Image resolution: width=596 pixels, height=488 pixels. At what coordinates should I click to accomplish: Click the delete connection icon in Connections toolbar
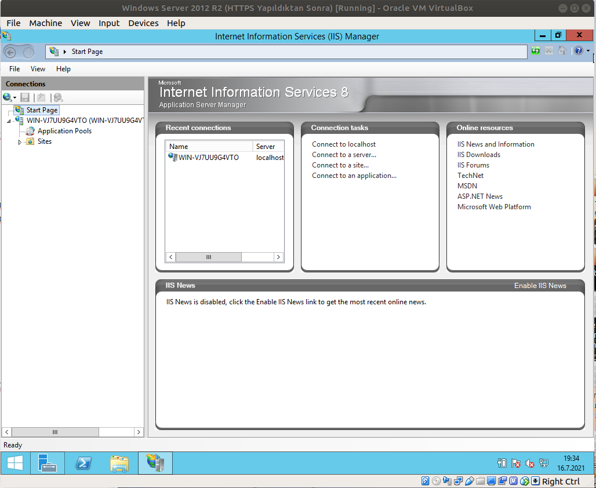[58, 98]
